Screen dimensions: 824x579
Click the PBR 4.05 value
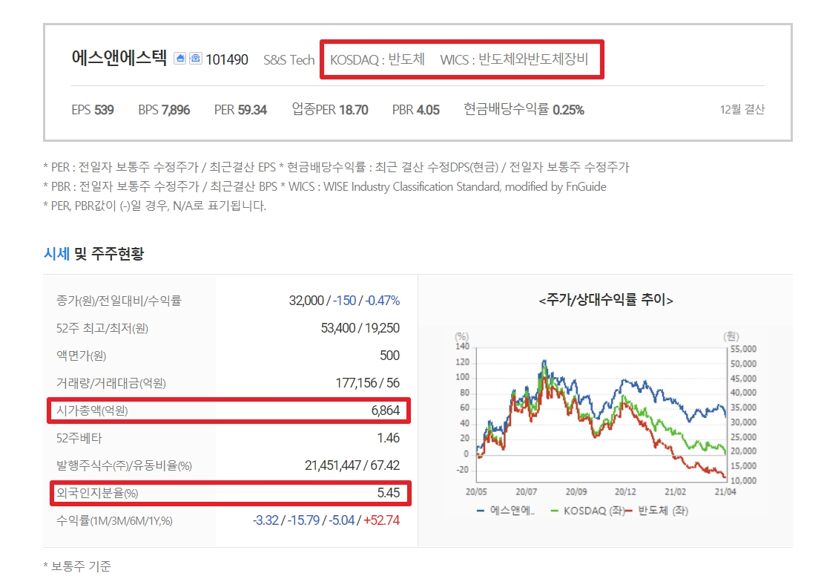(x=415, y=110)
